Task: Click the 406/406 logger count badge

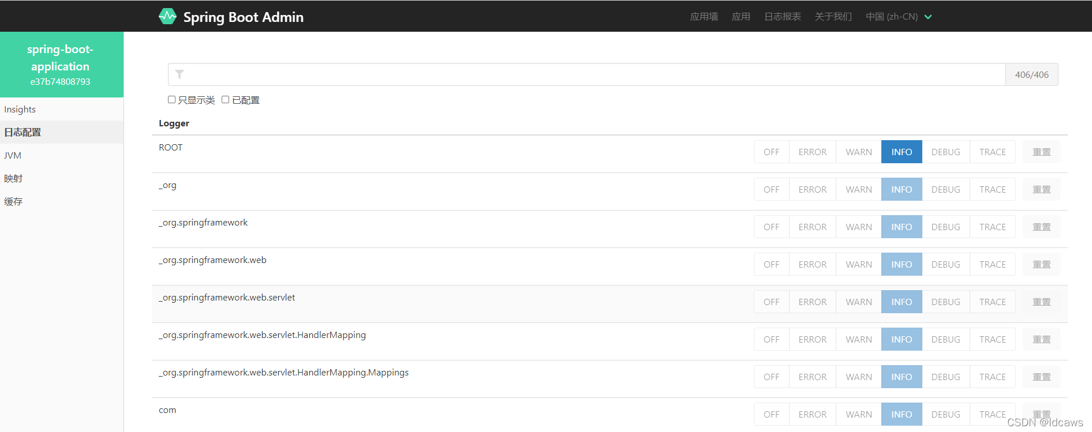Action: (1031, 74)
